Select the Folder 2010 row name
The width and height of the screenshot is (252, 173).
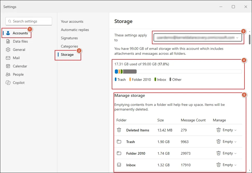[x=136, y=153]
